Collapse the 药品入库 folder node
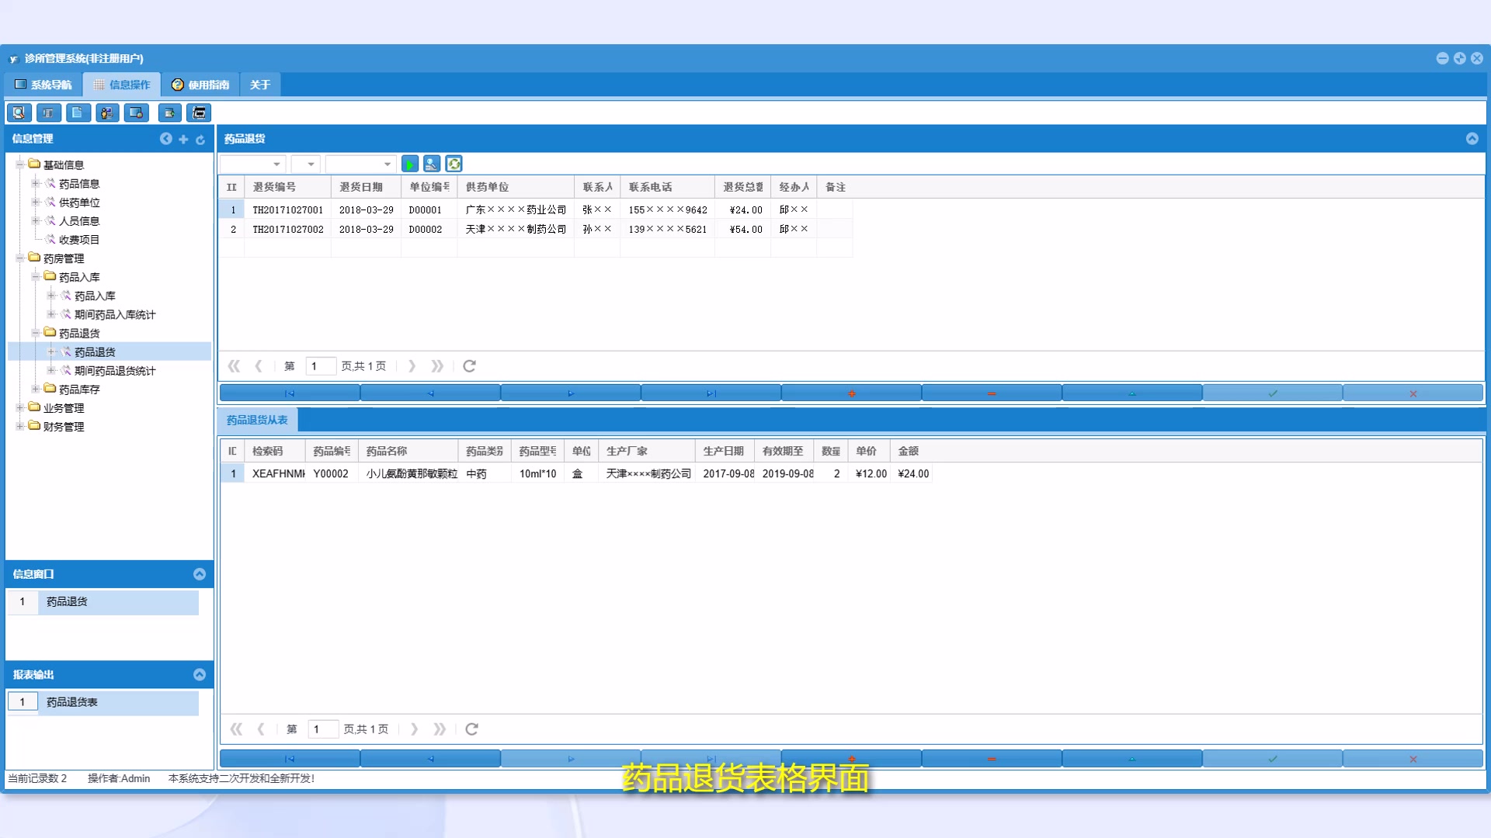Image resolution: width=1491 pixels, height=838 pixels. (x=36, y=277)
